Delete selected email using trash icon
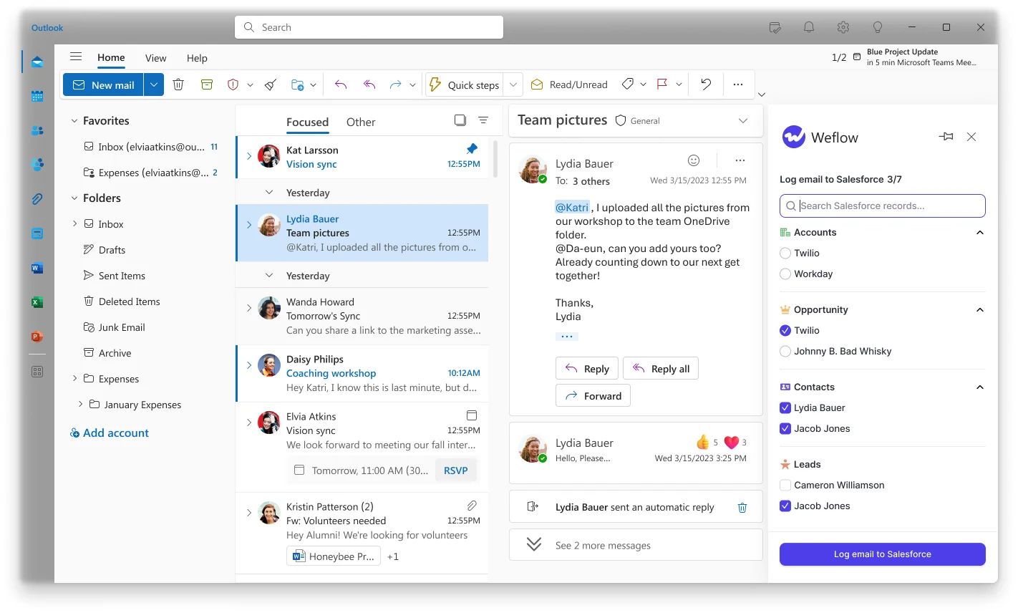 [178, 85]
